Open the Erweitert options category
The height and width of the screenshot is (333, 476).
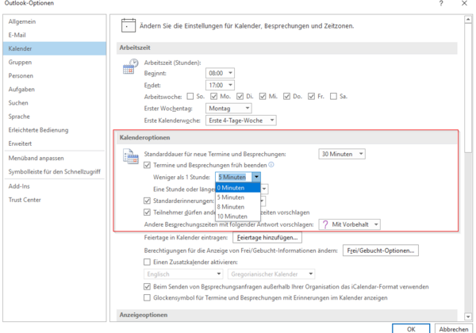pos(55,144)
